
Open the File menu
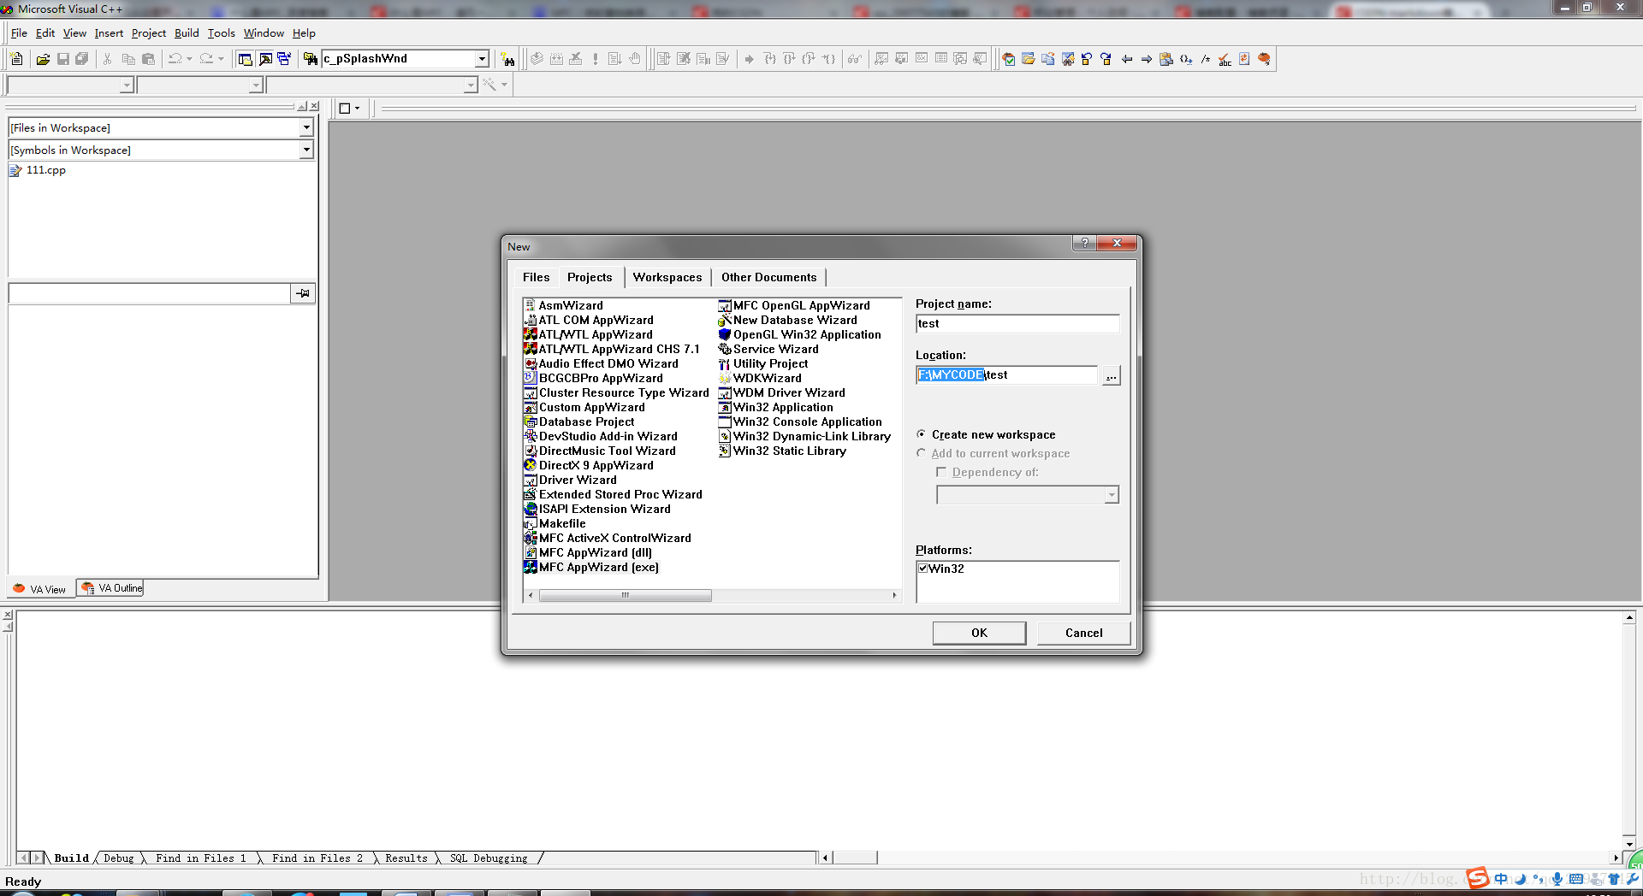(19, 33)
